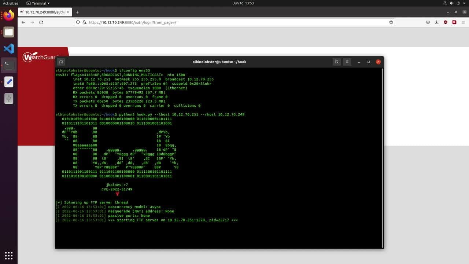
Task: Open the clock and calendar at Jun 16 13:53
Action: click(243, 3)
